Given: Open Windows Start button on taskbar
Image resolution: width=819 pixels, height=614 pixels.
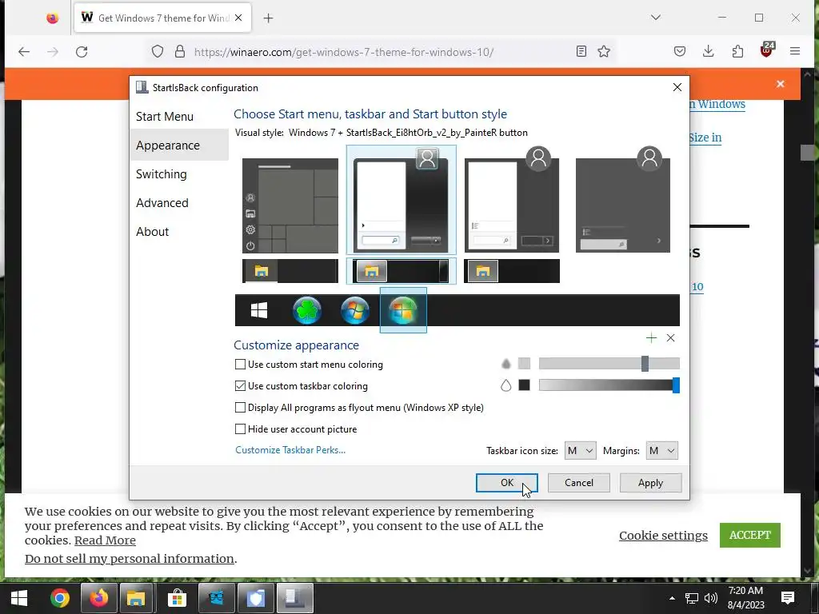Looking at the screenshot, I should click(x=19, y=598).
